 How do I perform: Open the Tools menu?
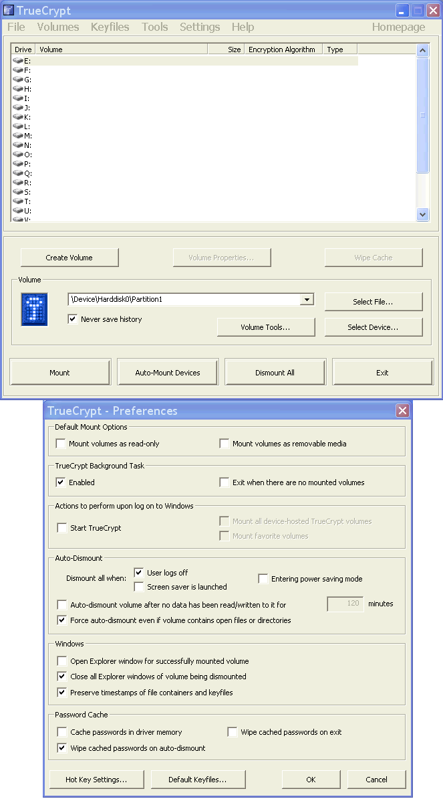(154, 27)
